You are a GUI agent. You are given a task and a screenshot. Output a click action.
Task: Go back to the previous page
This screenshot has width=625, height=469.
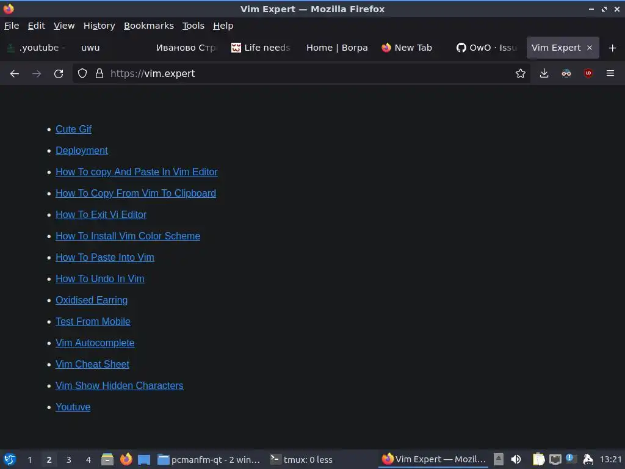(15, 73)
